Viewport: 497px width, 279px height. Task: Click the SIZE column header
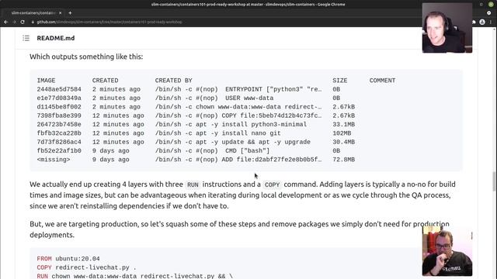click(340, 81)
